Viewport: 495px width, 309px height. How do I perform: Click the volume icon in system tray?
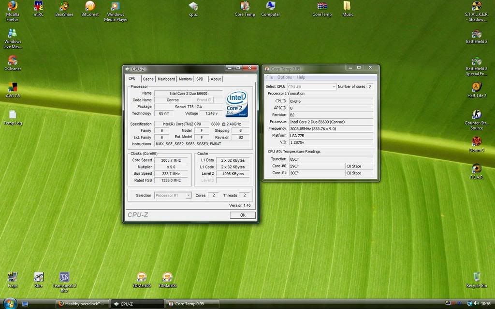pyautogui.click(x=476, y=303)
